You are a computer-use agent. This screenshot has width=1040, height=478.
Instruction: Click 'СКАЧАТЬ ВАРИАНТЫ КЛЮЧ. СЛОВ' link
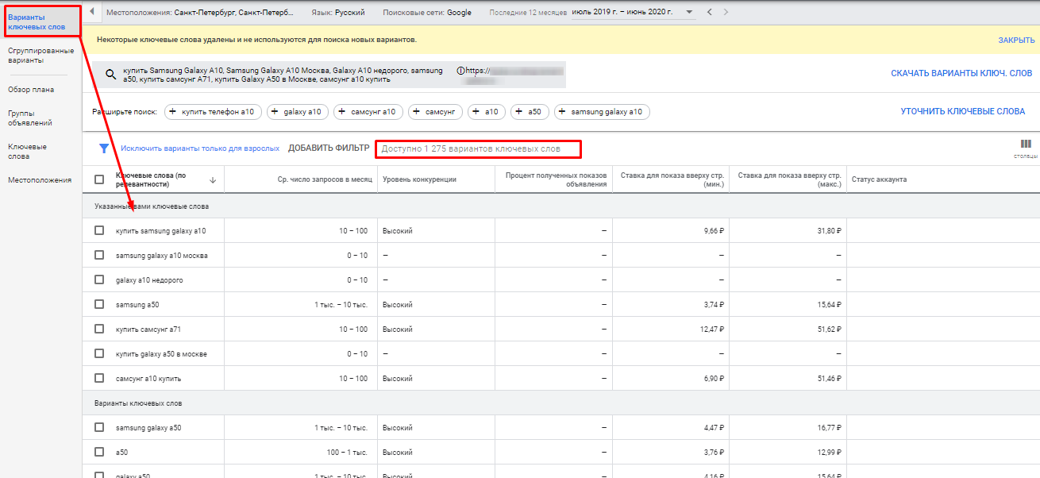[x=961, y=73]
